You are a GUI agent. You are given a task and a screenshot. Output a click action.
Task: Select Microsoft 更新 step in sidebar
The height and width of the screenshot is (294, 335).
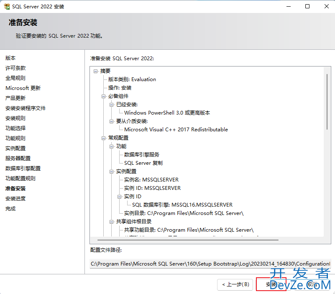click(23, 88)
